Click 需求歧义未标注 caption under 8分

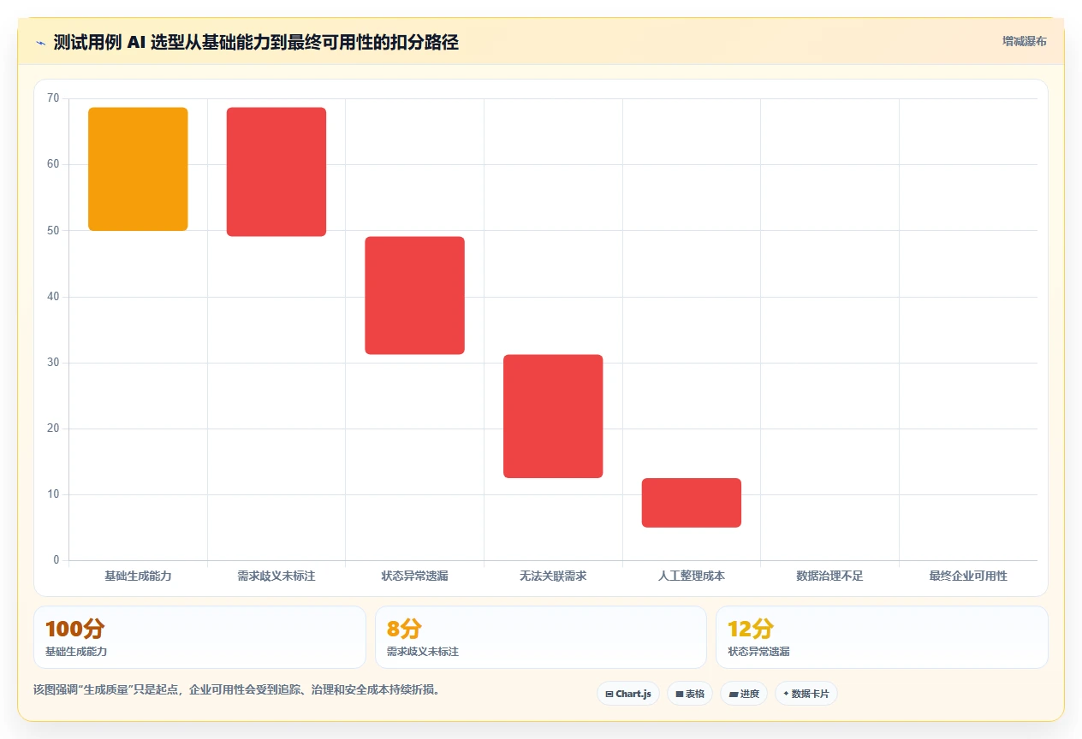(x=423, y=652)
